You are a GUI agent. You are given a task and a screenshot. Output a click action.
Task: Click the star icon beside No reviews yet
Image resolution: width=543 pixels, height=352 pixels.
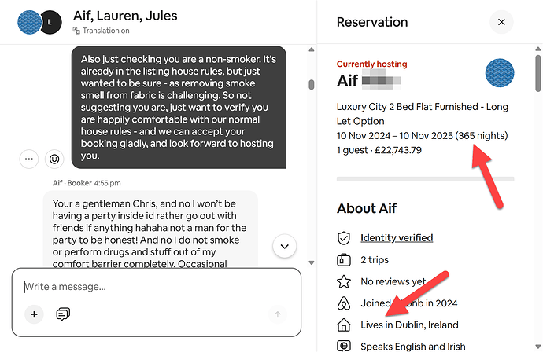point(343,281)
